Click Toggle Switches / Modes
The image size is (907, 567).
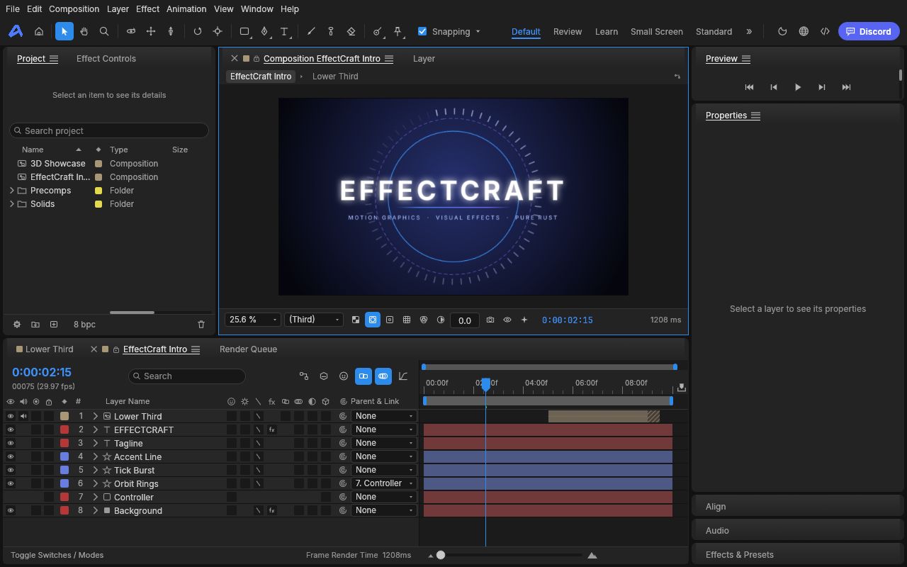(x=57, y=555)
